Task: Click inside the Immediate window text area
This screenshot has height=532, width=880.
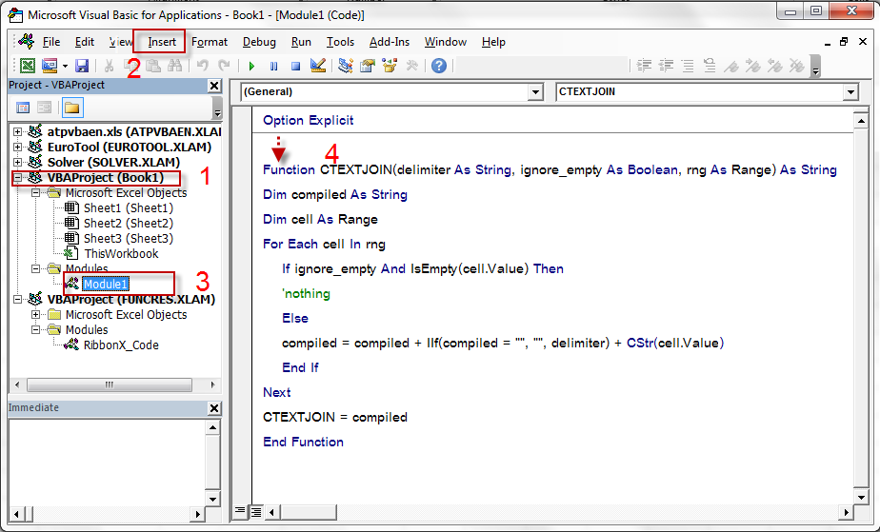Action: coord(107,463)
